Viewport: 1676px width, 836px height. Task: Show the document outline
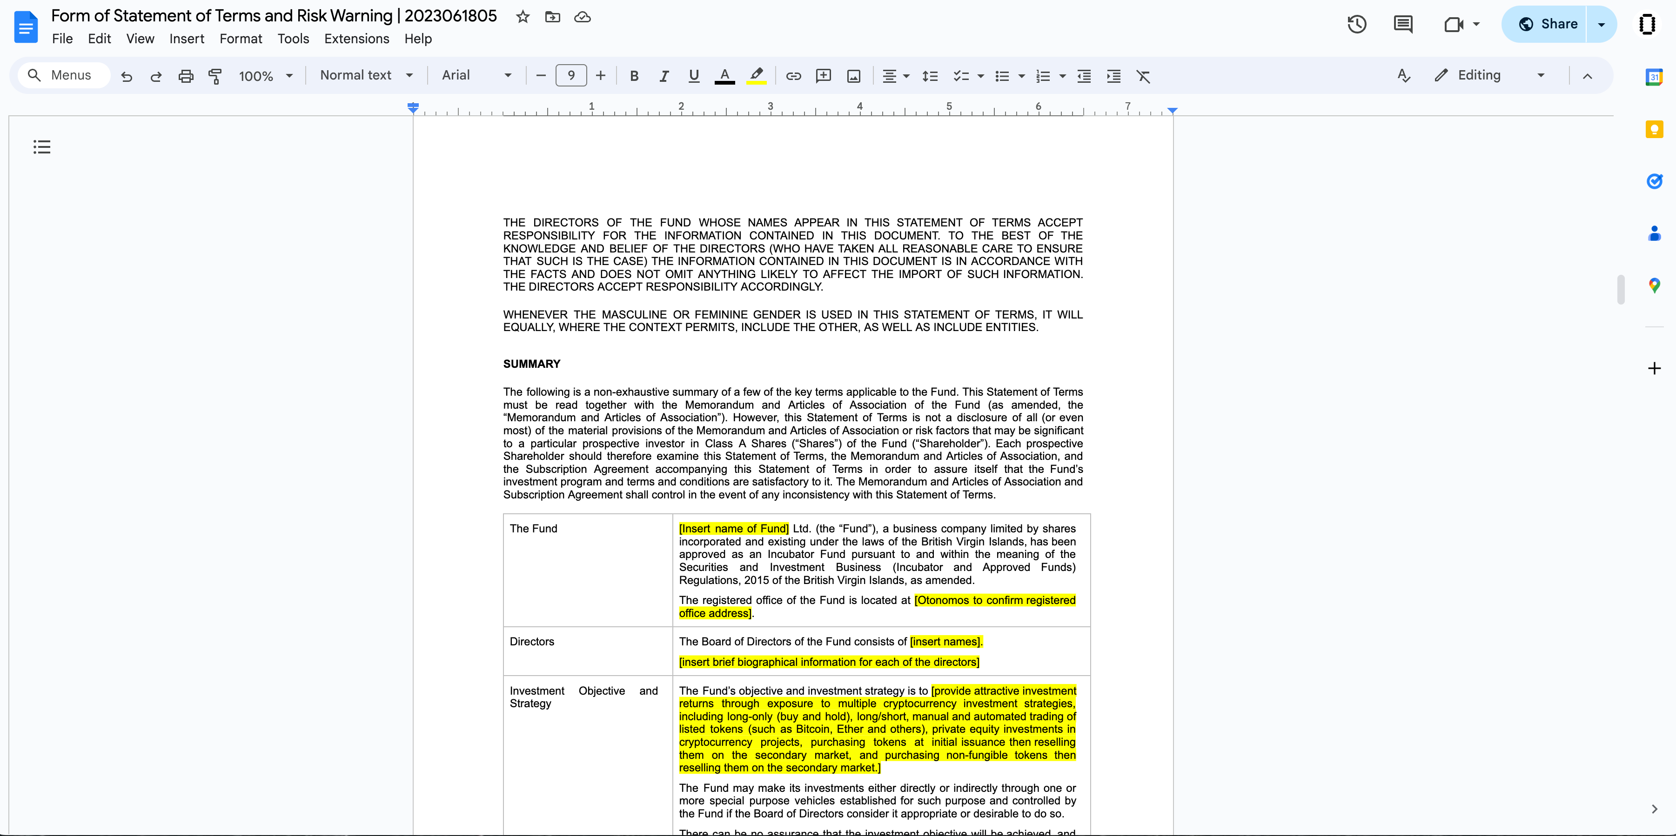tap(41, 147)
